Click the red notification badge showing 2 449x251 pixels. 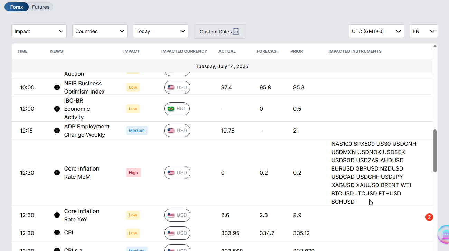point(429,217)
